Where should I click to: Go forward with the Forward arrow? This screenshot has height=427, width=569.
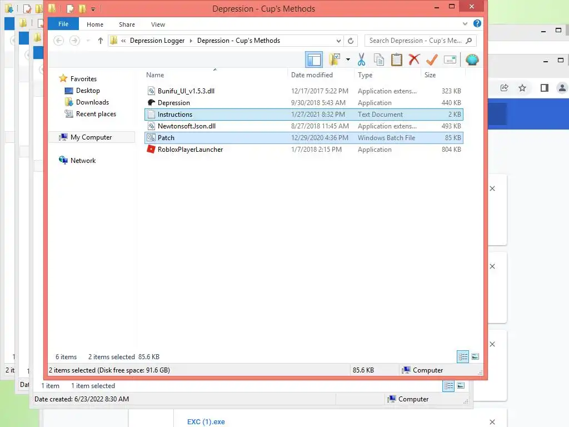click(75, 40)
